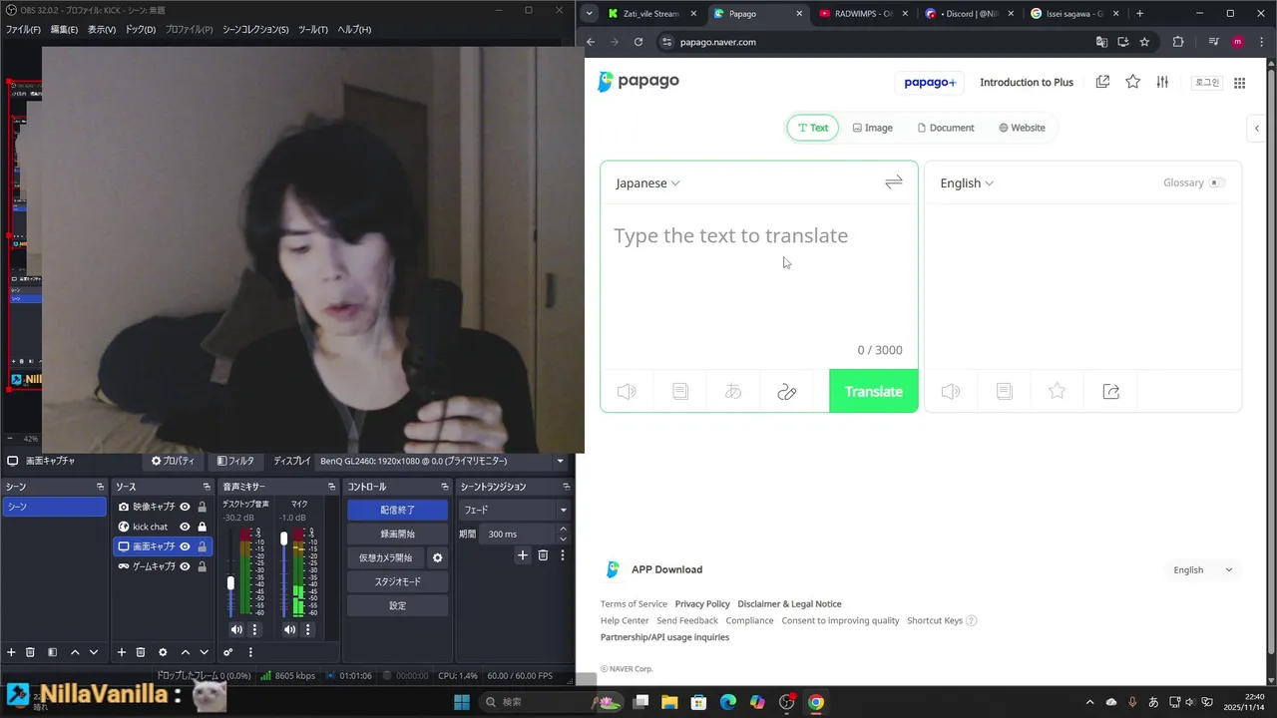This screenshot has height=718, width=1277.
Task: Add a new source in OBS
Action: [x=121, y=652]
